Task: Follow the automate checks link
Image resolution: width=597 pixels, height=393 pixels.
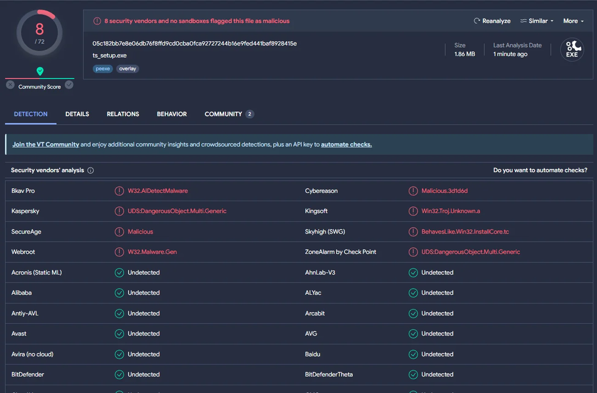Action: click(x=346, y=145)
